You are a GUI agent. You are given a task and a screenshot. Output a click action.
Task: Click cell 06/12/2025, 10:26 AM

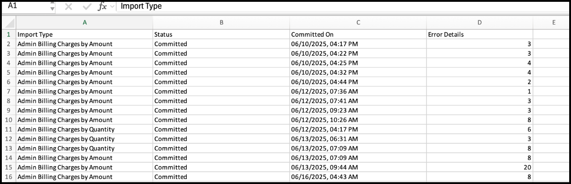[x=358, y=120]
